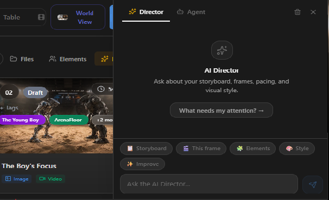Click the yellow sparkle Director toolbar button
This screenshot has width=329, height=200.
104,59
